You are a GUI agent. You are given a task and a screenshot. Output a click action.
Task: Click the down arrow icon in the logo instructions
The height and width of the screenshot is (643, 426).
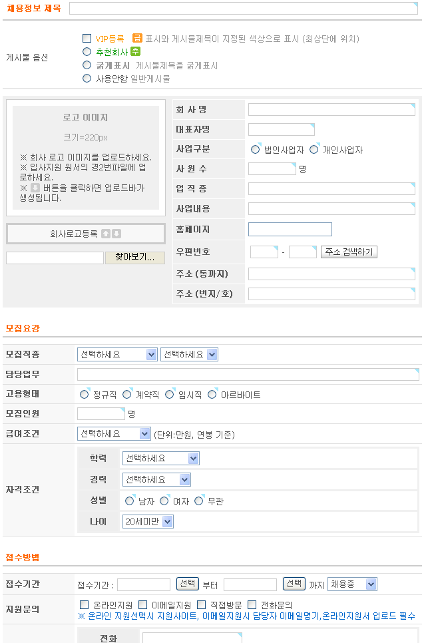tap(35, 188)
